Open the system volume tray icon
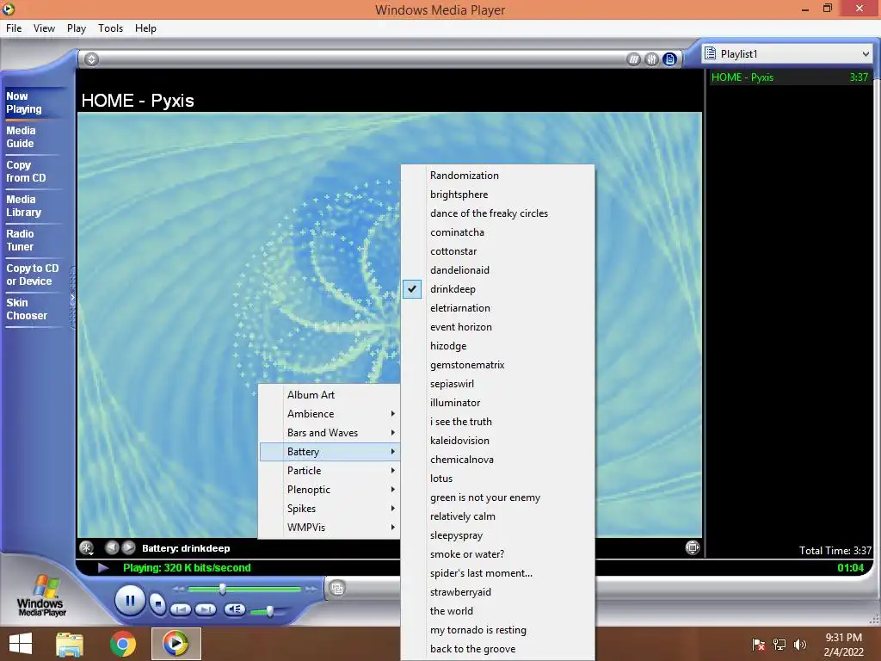This screenshot has width=881, height=661. point(799,645)
